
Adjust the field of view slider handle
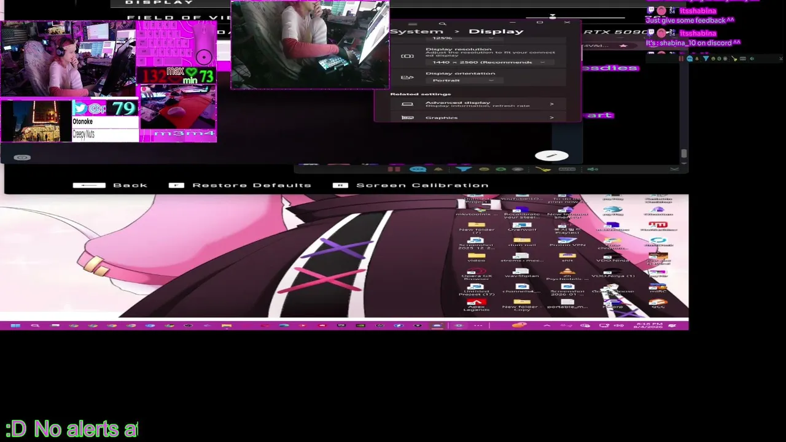[x=553, y=17]
